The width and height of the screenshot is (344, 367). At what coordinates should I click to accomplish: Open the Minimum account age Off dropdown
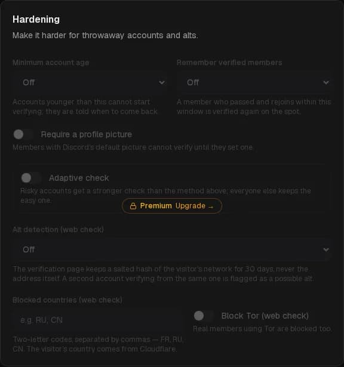coord(90,82)
